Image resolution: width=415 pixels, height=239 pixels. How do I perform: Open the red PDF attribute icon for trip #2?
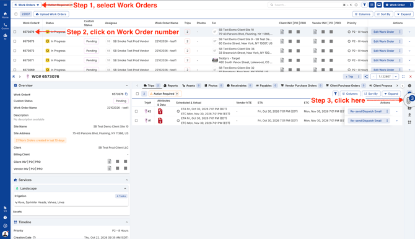click(x=160, y=111)
